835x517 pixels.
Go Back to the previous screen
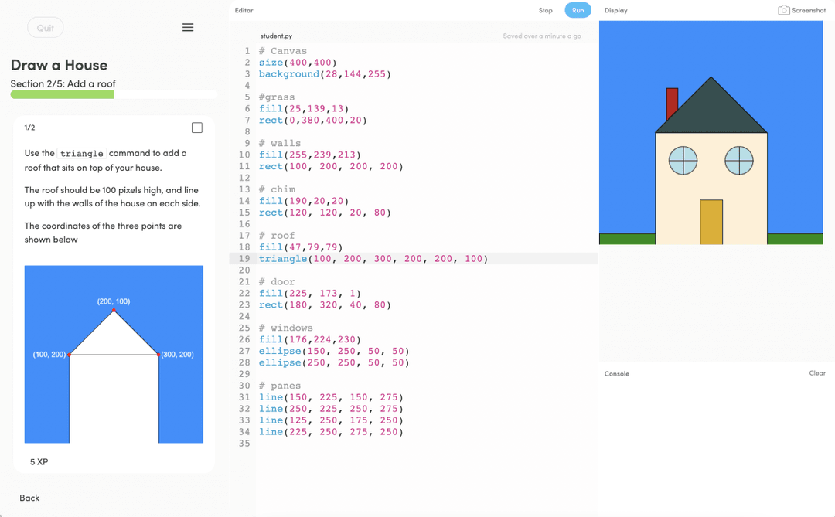pos(29,498)
